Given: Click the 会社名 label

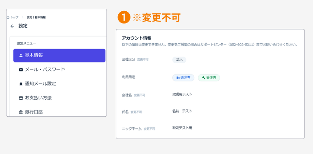Looking at the screenshot, I should 127,95.
